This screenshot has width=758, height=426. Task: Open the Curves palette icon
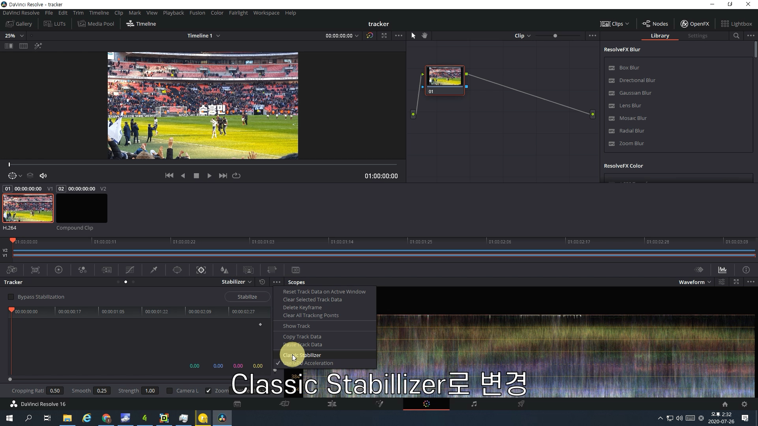point(130,270)
